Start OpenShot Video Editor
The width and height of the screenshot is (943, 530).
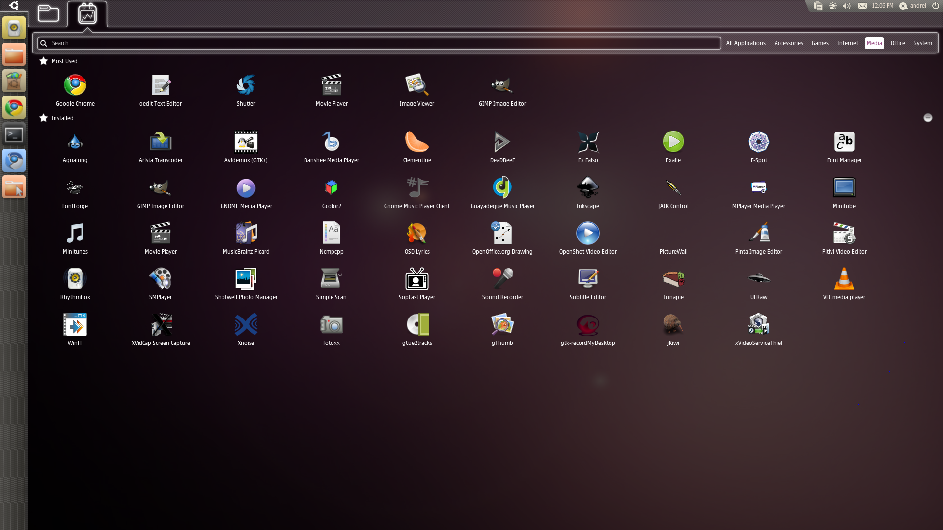[587, 234]
